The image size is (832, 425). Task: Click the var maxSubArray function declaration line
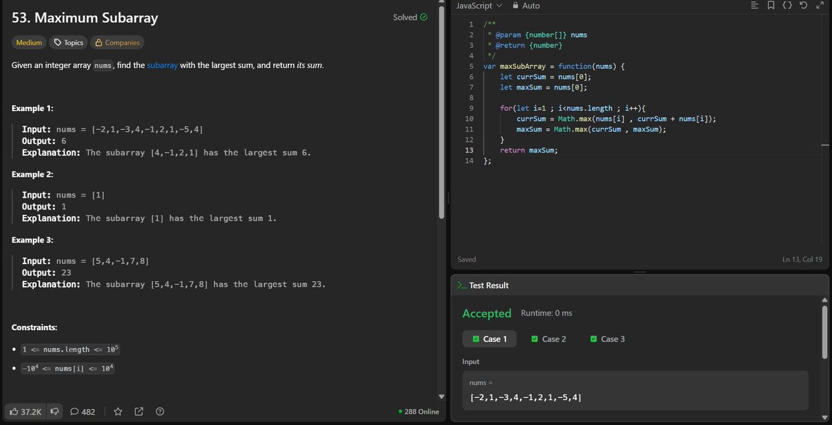point(554,66)
